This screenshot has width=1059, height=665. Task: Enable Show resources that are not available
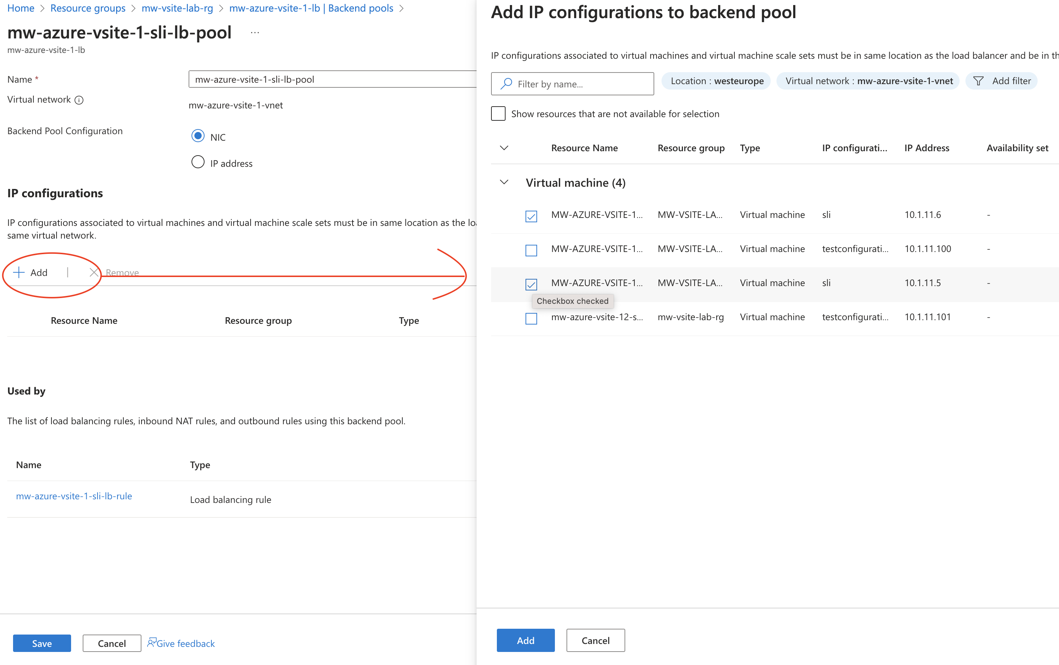[x=498, y=113]
